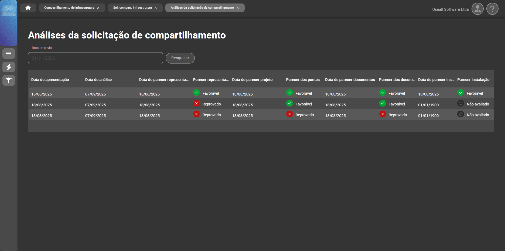Click the lightning bolt sidebar icon
Screen dimensions: 505x251
[9, 67]
